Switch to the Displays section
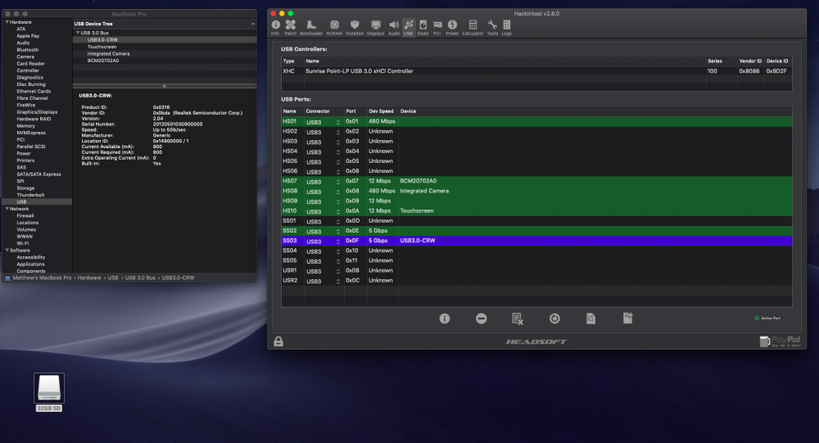This screenshot has width=819, height=443. tap(376, 28)
